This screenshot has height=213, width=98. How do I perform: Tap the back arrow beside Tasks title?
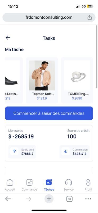[x=8, y=38]
